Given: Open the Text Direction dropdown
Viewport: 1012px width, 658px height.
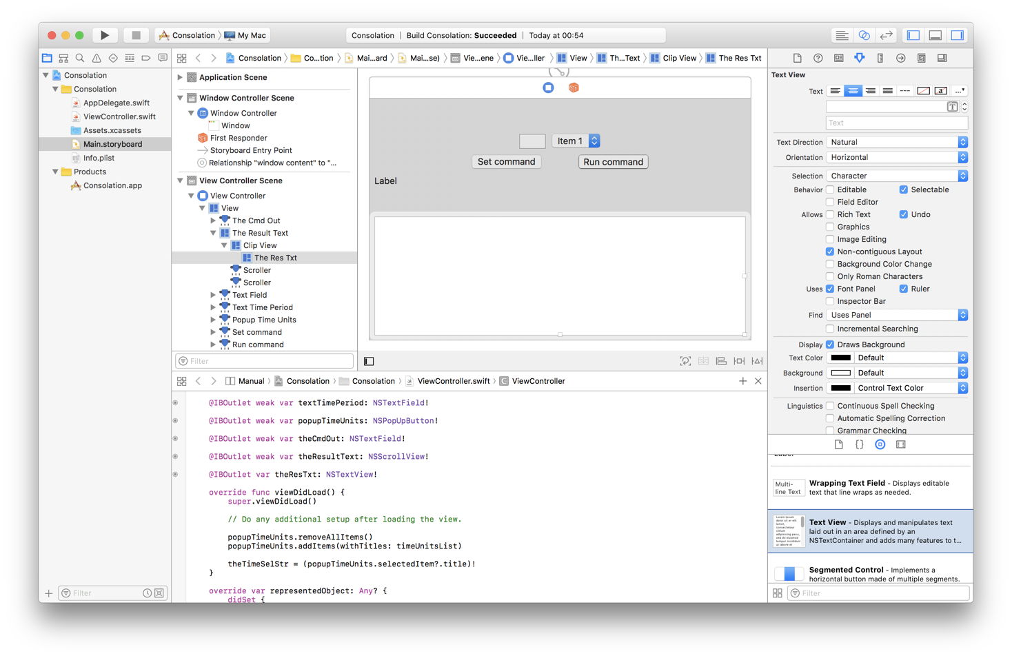Looking at the screenshot, I should coord(895,142).
